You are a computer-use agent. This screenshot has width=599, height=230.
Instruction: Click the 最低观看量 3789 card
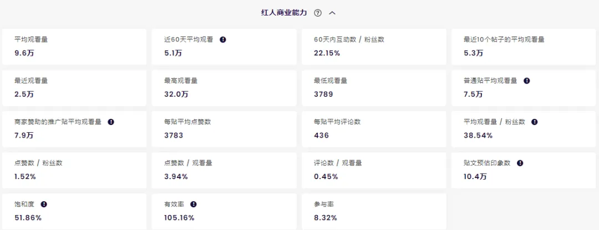pyautogui.click(x=374, y=87)
